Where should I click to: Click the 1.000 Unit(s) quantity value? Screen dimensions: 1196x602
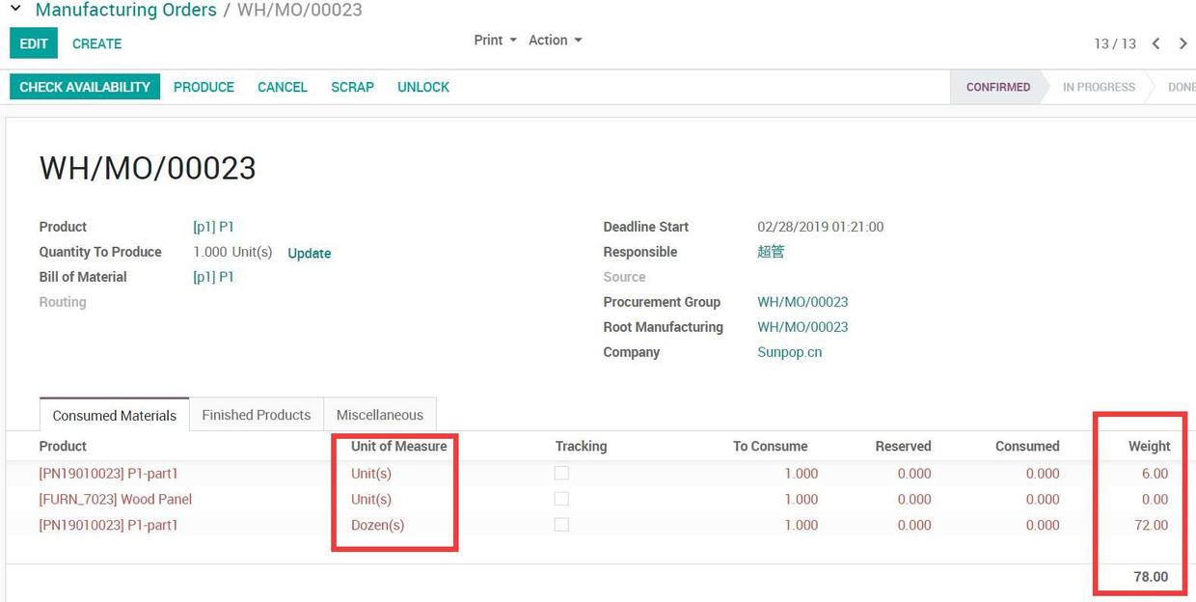point(232,252)
